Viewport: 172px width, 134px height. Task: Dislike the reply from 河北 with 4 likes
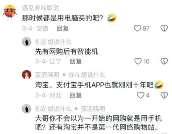[164, 95]
